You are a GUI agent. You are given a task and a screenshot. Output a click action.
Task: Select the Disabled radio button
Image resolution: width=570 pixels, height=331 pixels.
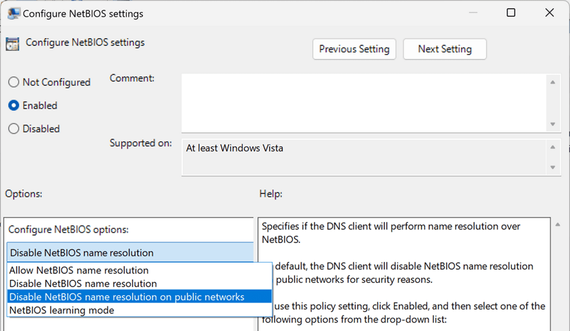point(14,129)
